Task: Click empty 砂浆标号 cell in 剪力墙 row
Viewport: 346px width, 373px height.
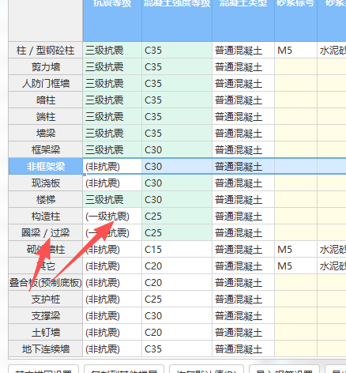Action: [x=296, y=66]
